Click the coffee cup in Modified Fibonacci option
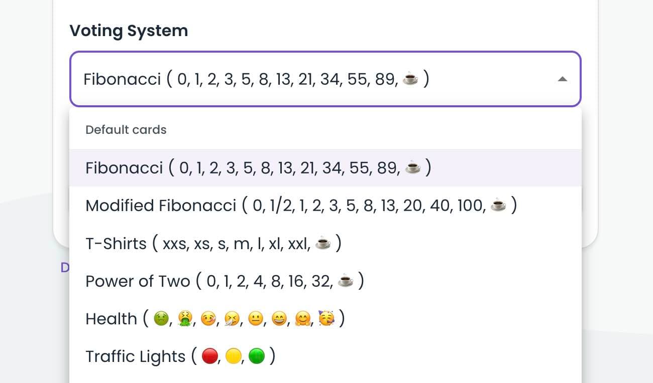653x383 pixels. [497, 205]
